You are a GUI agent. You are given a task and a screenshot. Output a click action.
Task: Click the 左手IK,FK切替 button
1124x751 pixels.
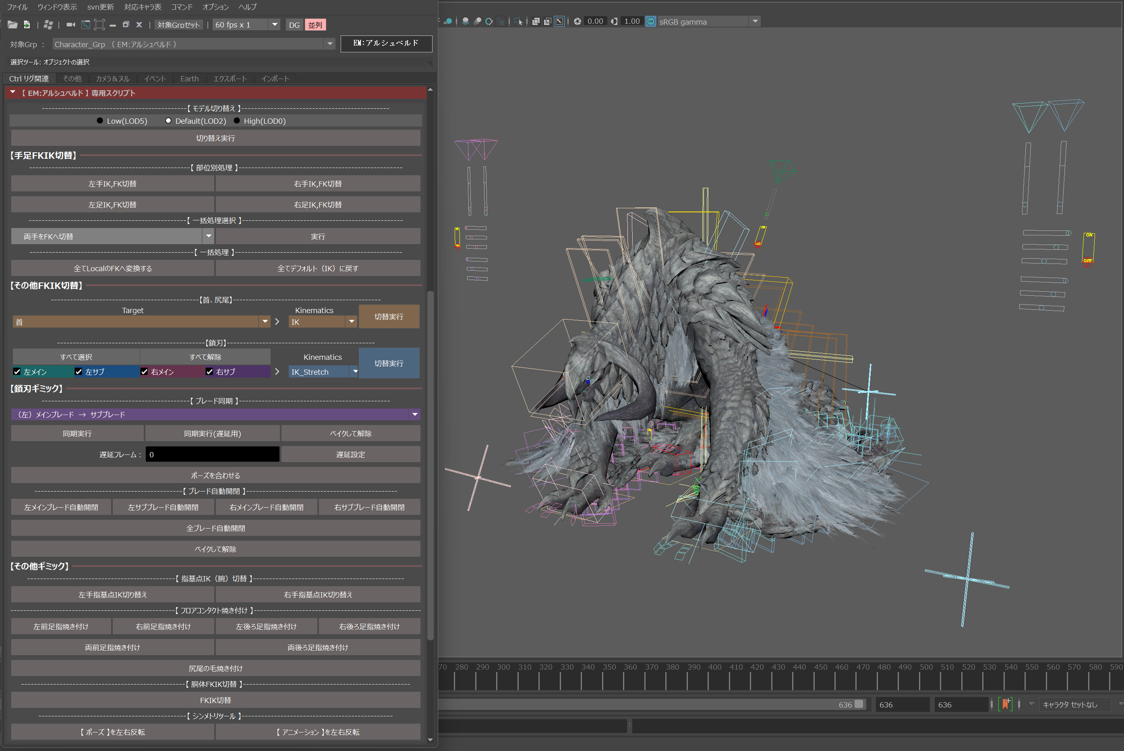point(112,183)
